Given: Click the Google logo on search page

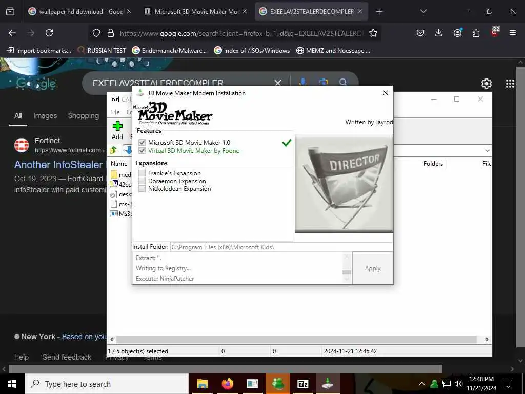Looking at the screenshot, I should coord(36,84).
